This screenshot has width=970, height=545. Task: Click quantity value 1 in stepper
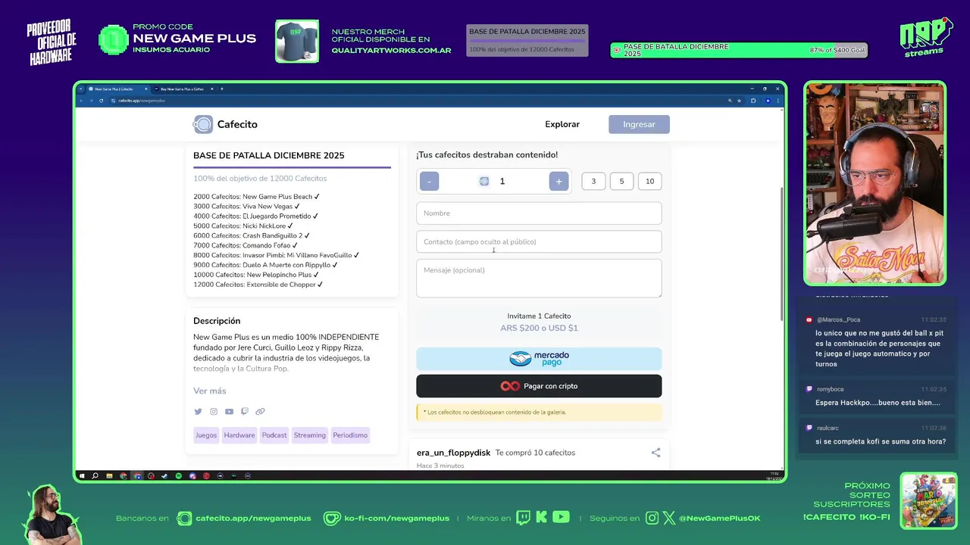pyautogui.click(x=502, y=181)
